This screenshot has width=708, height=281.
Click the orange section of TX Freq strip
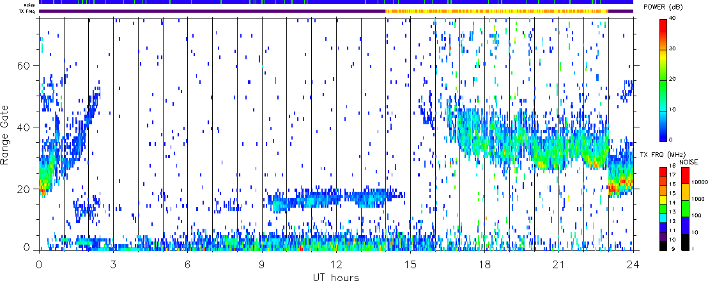[x=496, y=11]
